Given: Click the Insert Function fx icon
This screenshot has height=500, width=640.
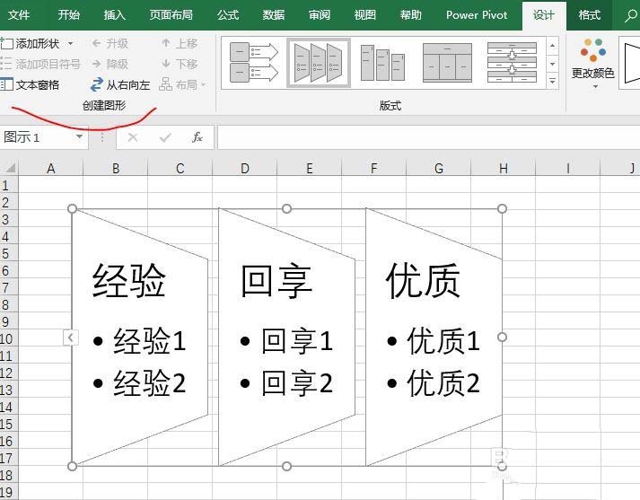Looking at the screenshot, I should click(197, 137).
